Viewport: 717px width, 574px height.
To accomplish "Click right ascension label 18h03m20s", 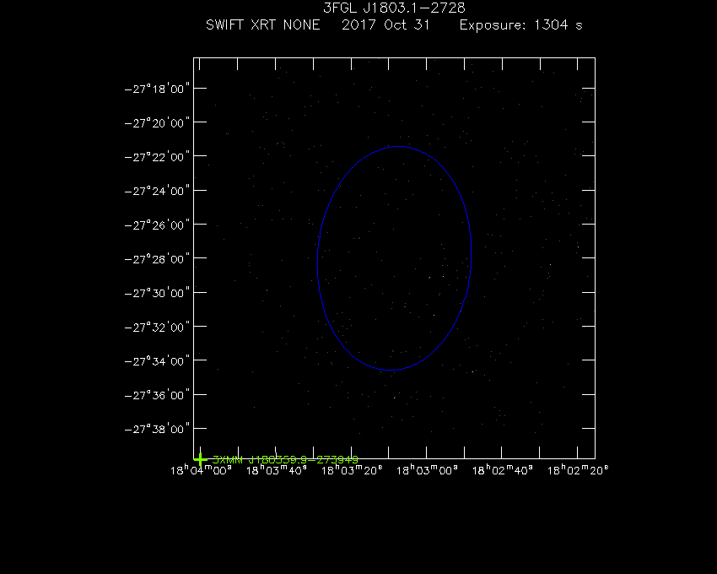I will (352, 470).
